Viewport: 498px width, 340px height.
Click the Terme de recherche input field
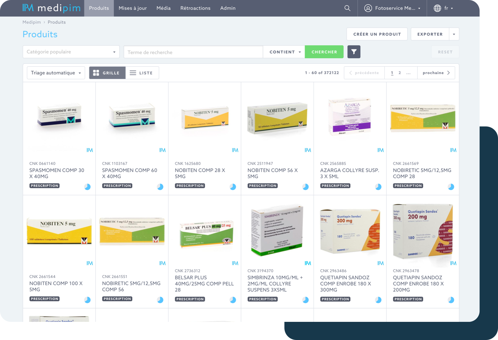193,52
